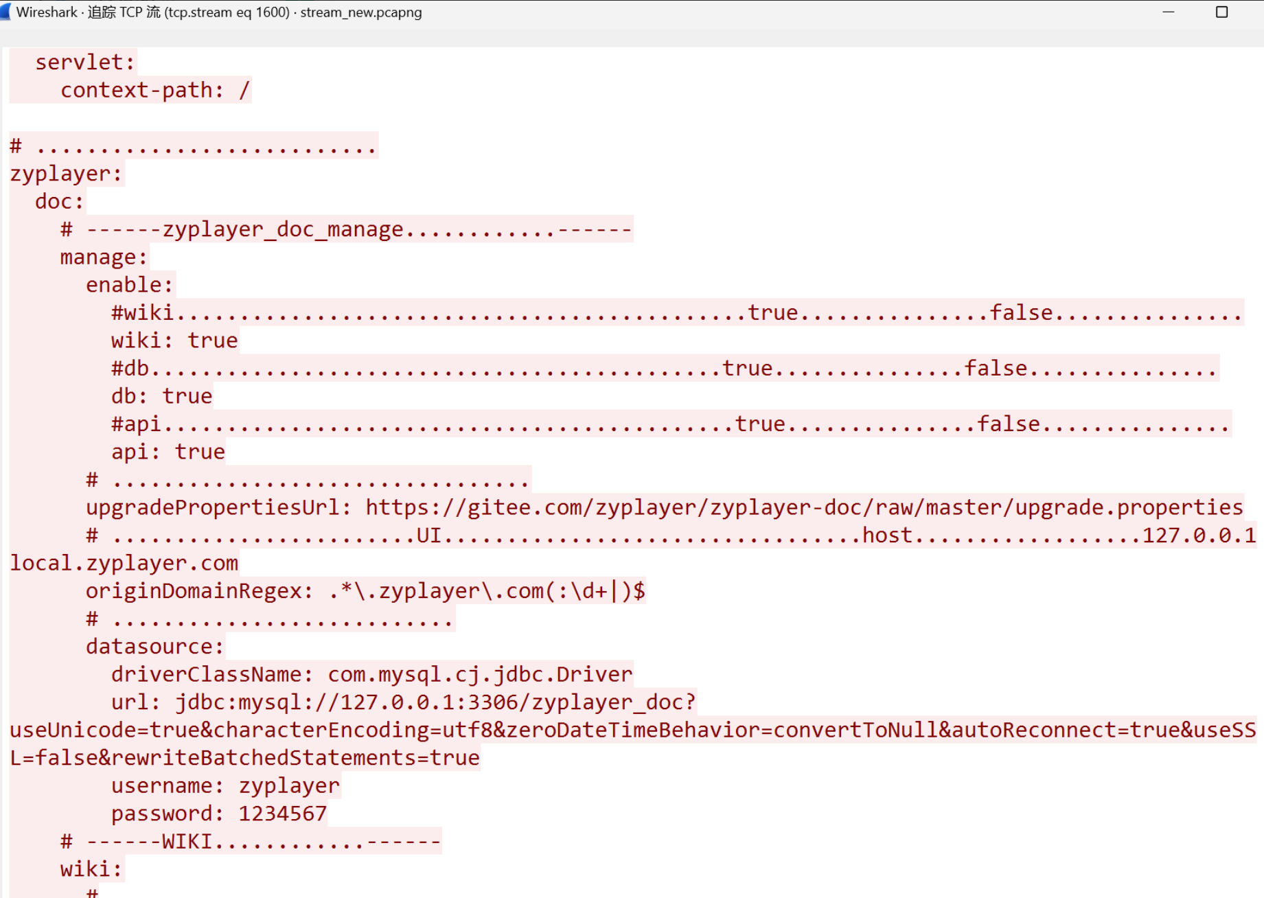Click the 'datasource:' line
The width and height of the screenshot is (1264, 898).
coord(155,647)
